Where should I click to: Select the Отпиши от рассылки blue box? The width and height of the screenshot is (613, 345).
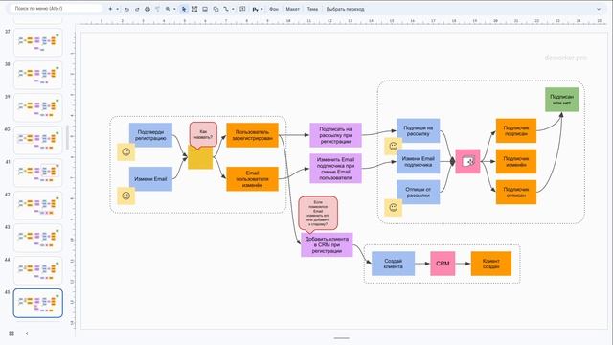pos(418,192)
